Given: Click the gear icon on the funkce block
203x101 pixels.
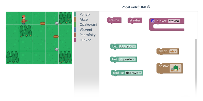Looking at the screenshot, I should tap(153, 21).
